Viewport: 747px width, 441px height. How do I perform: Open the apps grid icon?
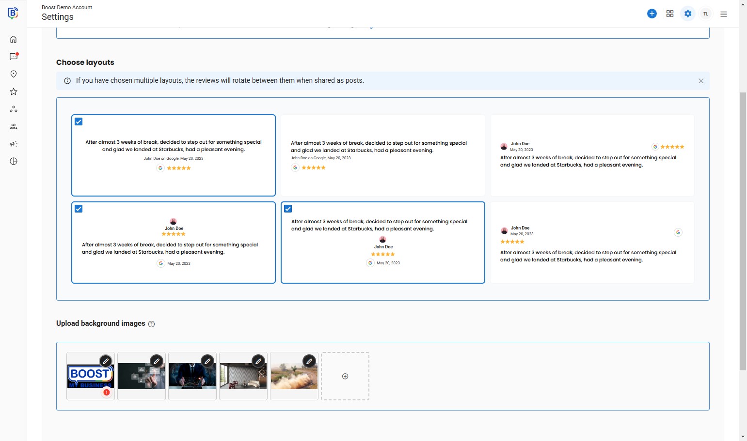pyautogui.click(x=670, y=14)
